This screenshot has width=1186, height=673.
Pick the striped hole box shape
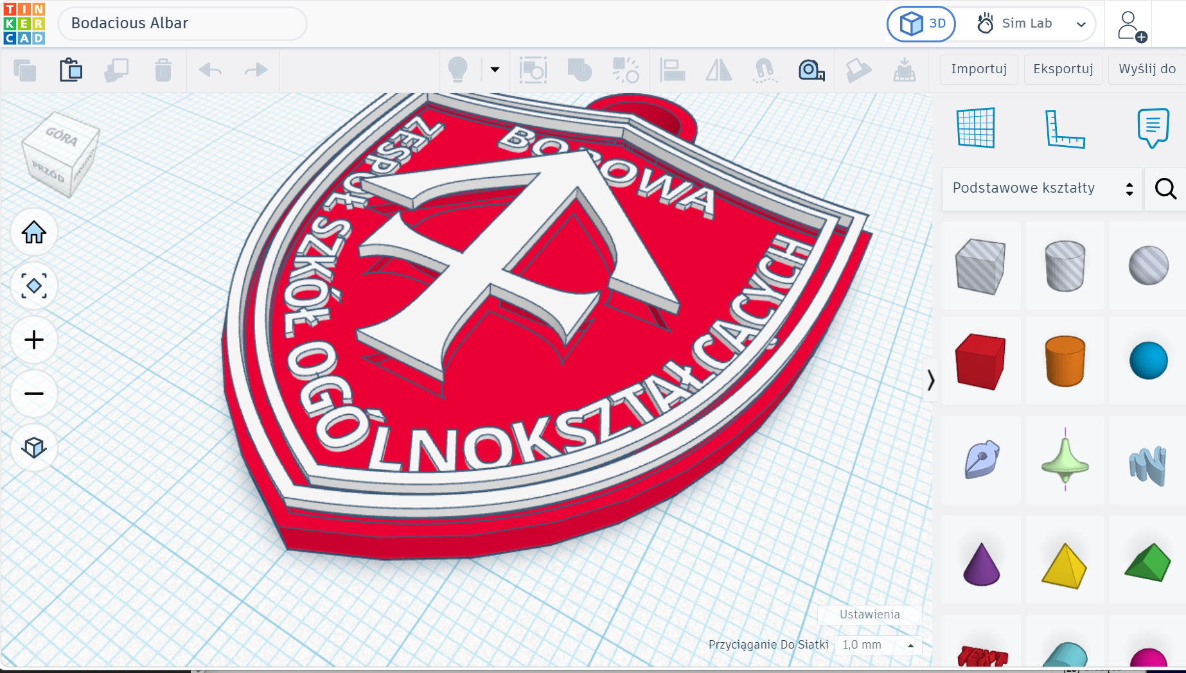click(x=981, y=266)
